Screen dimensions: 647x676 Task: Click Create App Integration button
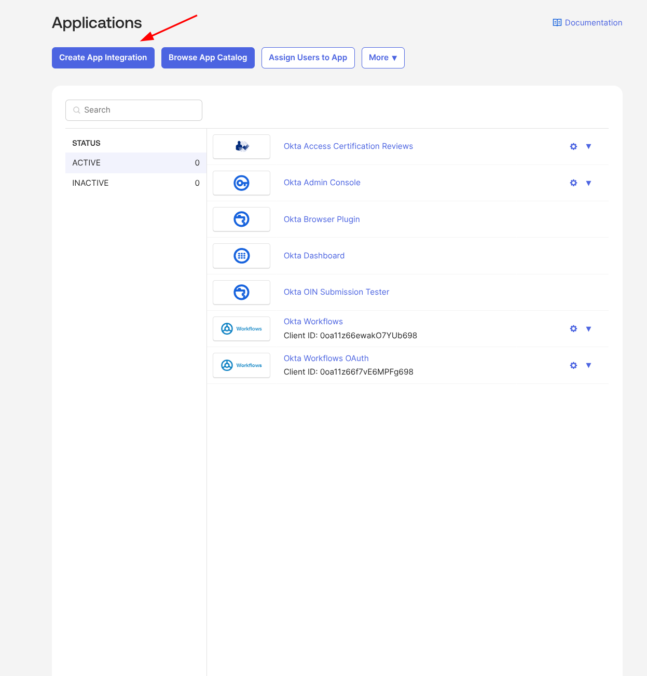(103, 58)
